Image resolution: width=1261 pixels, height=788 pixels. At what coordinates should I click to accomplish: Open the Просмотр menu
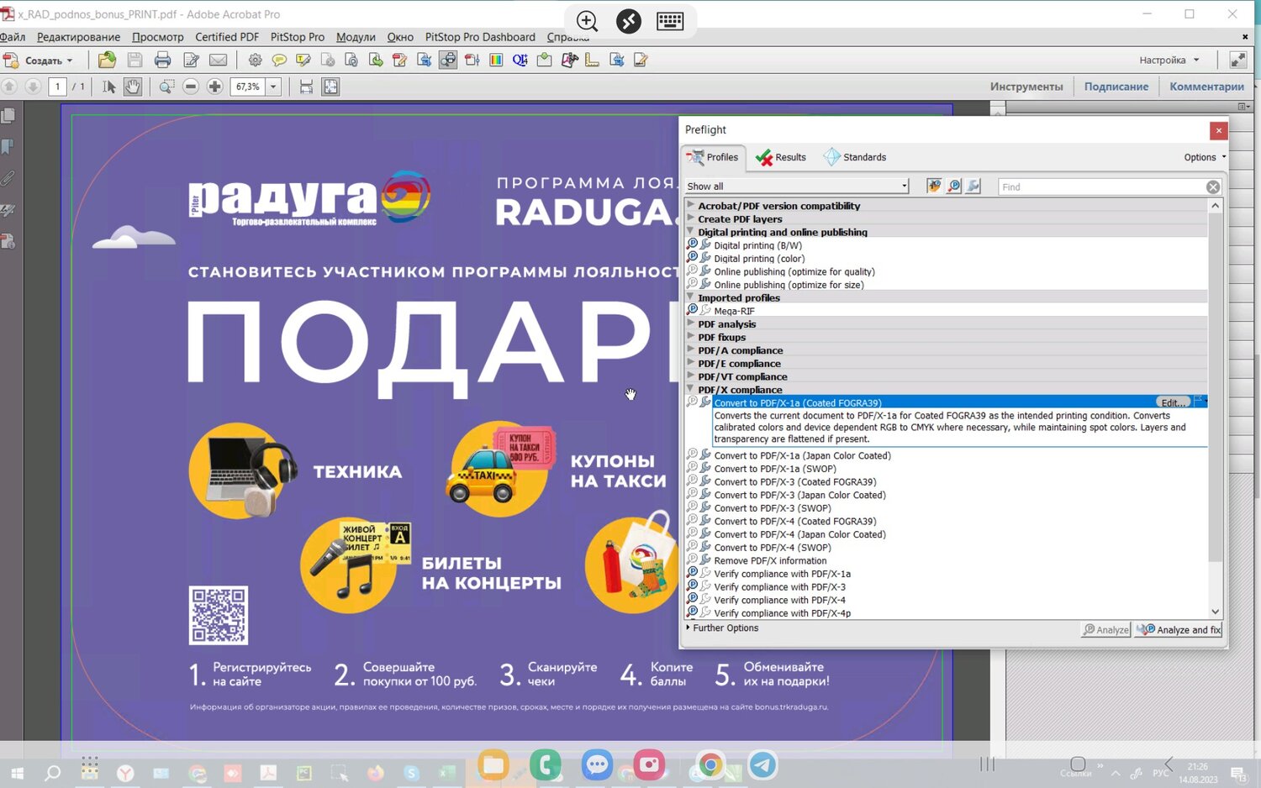pyautogui.click(x=157, y=37)
